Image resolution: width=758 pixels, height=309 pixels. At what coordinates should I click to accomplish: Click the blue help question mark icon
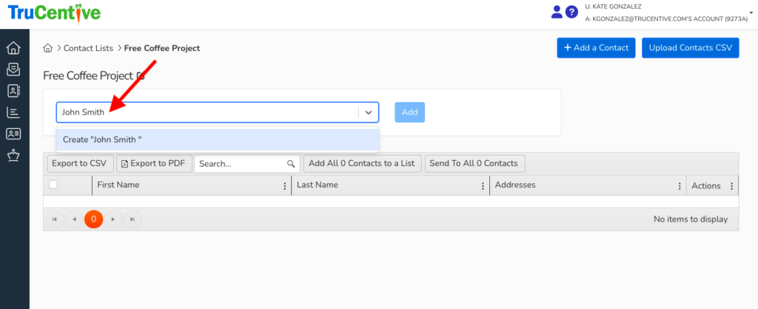[x=571, y=12]
